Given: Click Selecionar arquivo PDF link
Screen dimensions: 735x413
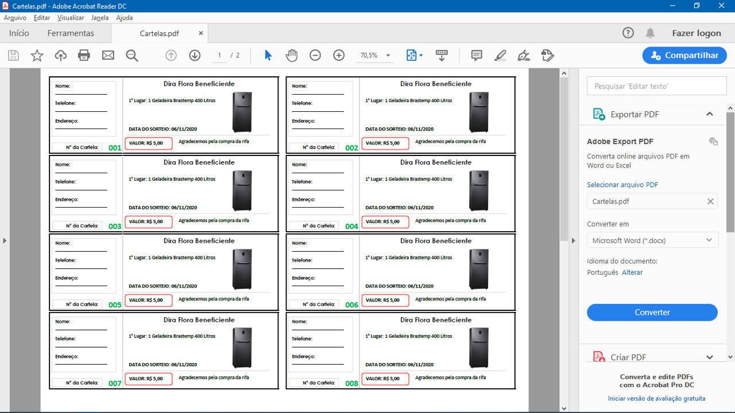Looking at the screenshot, I should [x=622, y=185].
